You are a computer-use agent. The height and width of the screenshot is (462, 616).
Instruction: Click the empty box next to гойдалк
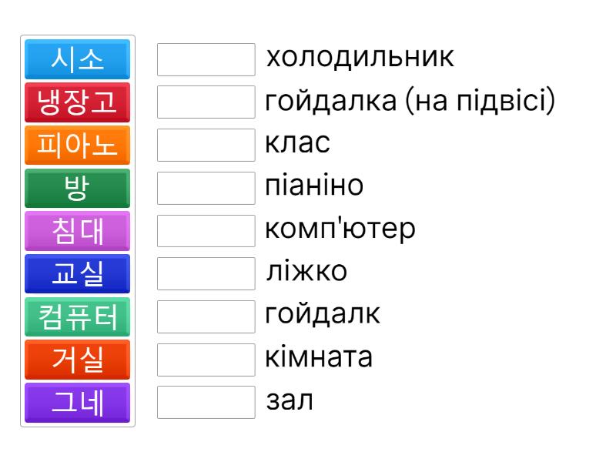coord(206,317)
